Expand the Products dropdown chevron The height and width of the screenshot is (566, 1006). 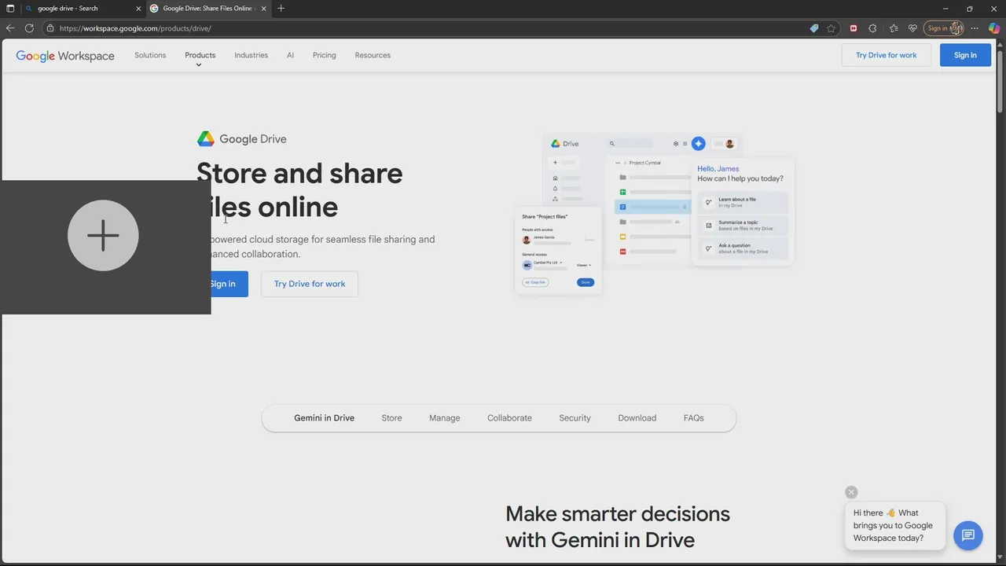coord(199,65)
